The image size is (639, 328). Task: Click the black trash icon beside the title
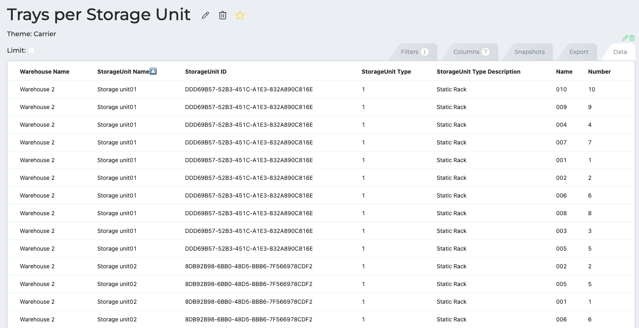coord(223,16)
